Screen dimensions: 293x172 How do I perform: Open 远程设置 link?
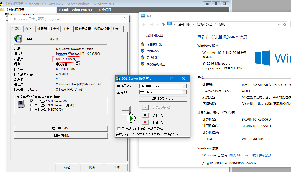153,51
